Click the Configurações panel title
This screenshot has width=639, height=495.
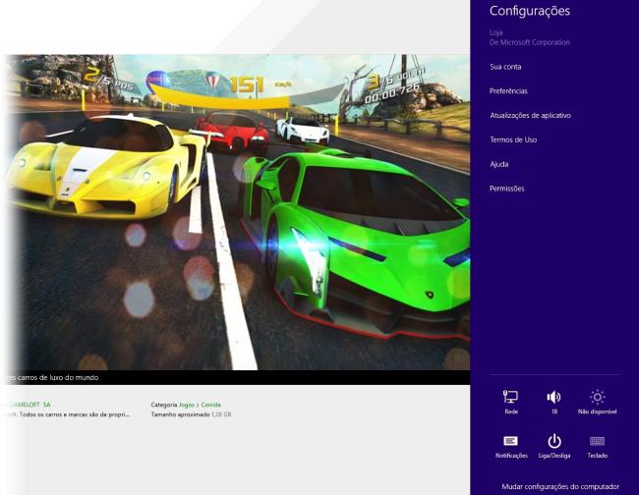point(529,11)
